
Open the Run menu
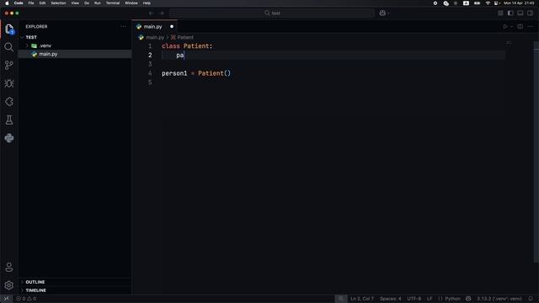pos(98,3)
